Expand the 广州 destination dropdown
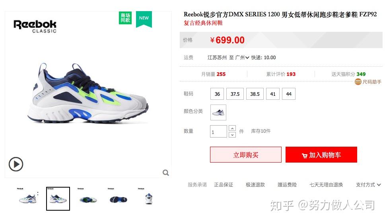The height and width of the screenshot is (221, 385). click(242, 58)
